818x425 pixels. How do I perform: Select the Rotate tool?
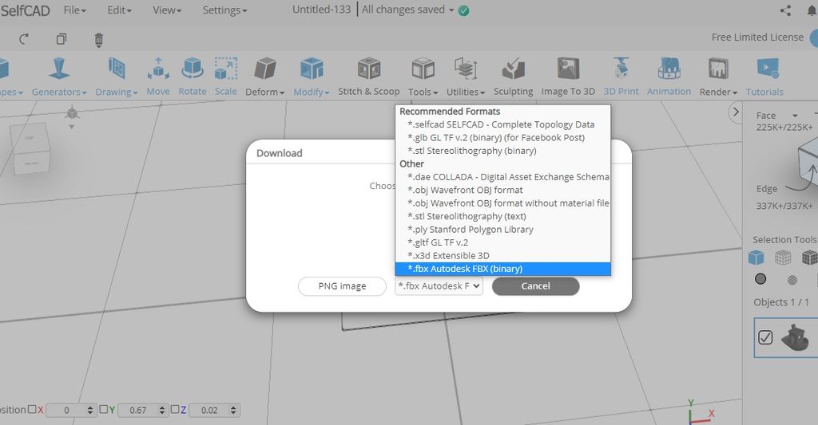193,77
